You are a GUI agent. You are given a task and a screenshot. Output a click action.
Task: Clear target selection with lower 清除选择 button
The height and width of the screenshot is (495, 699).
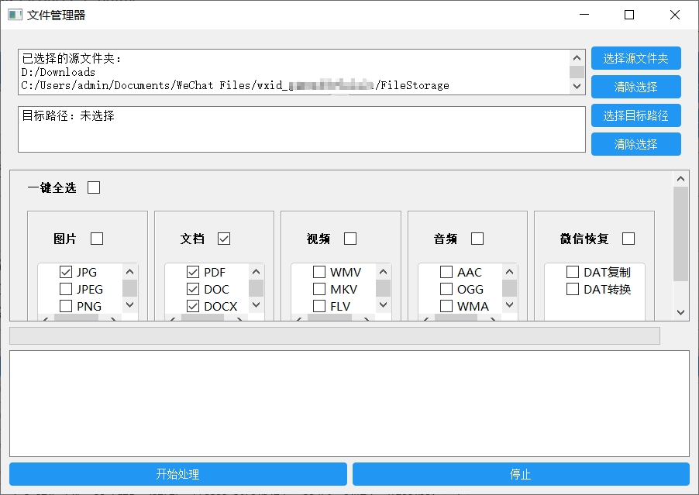(x=635, y=144)
